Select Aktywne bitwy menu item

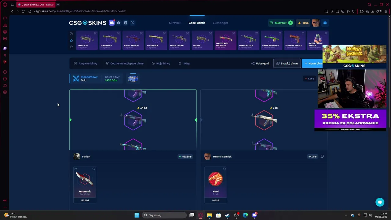86,63
